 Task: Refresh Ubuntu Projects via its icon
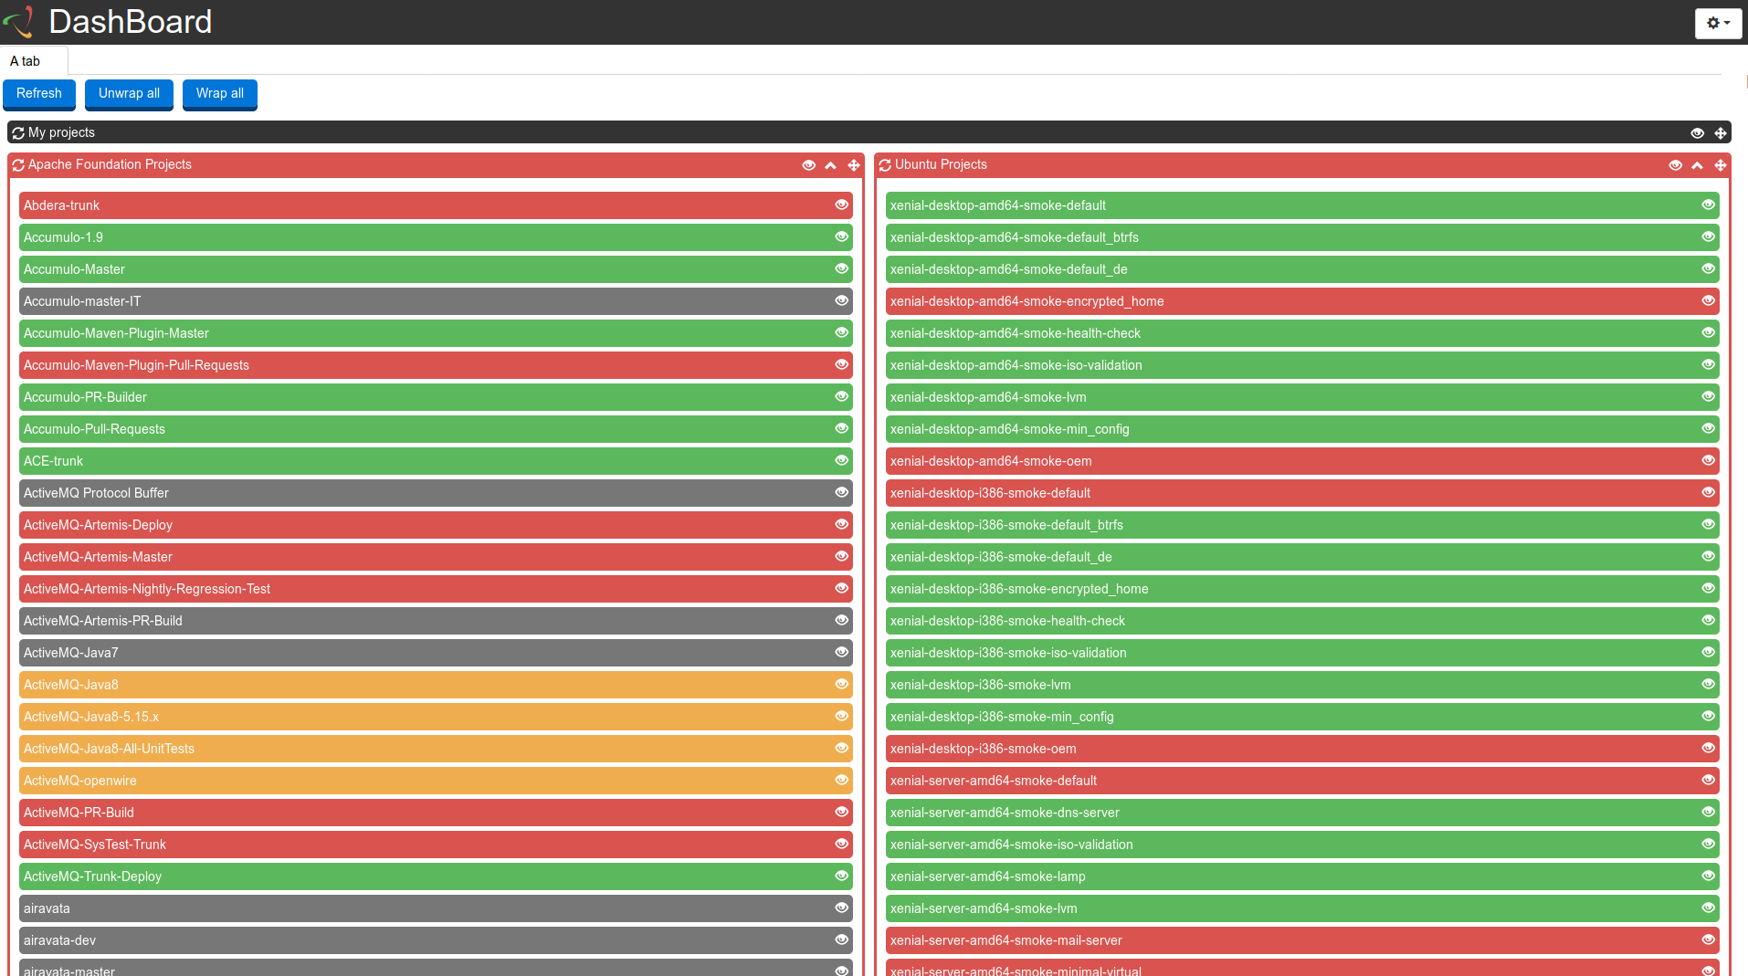(x=885, y=165)
